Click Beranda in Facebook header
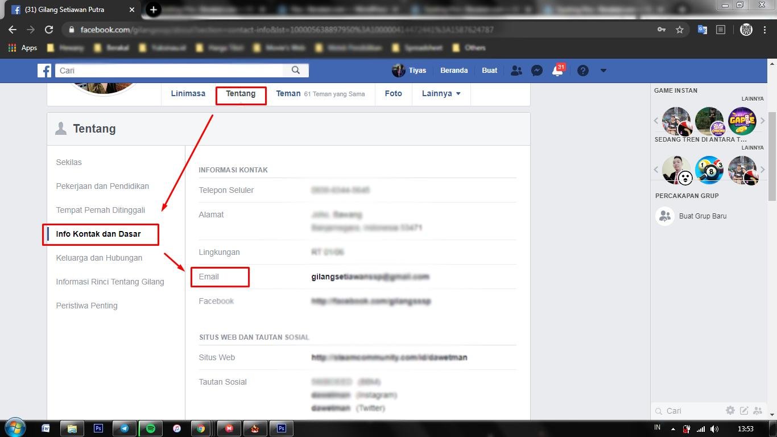The image size is (777, 437). [x=454, y=71]
